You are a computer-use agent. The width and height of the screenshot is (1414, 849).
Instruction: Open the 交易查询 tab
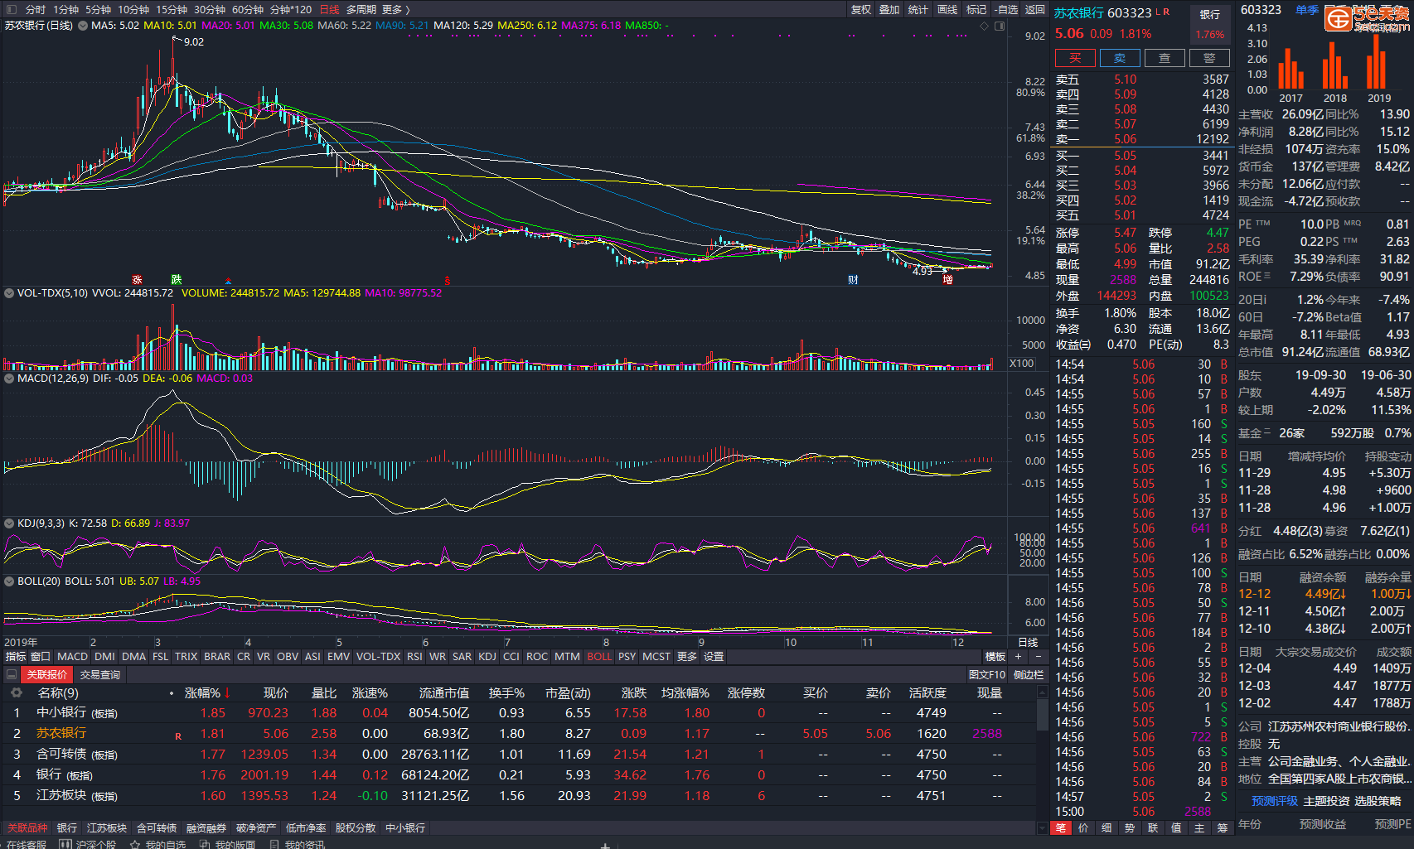[x=100, y=675]
